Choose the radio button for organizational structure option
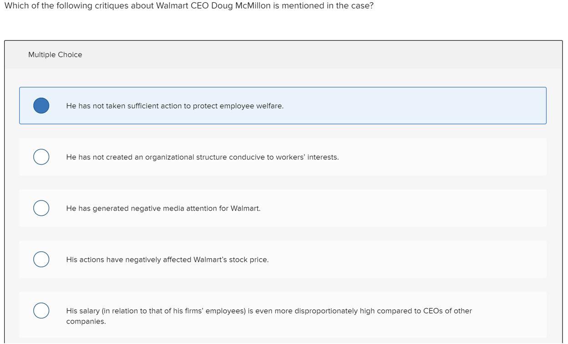 pos(41,157)
